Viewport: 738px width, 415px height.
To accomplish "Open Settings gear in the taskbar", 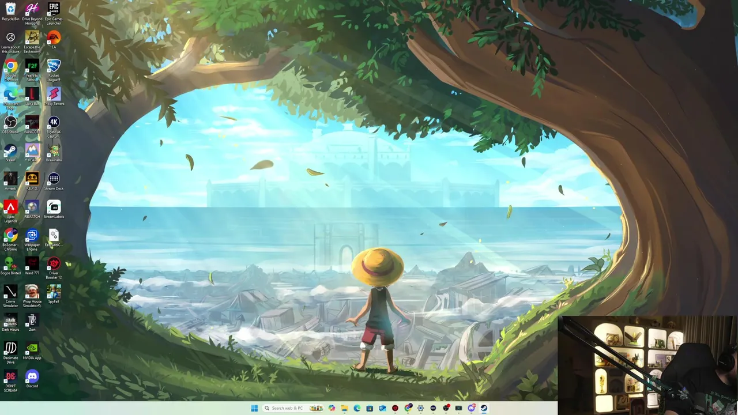I will click(420, 408).
